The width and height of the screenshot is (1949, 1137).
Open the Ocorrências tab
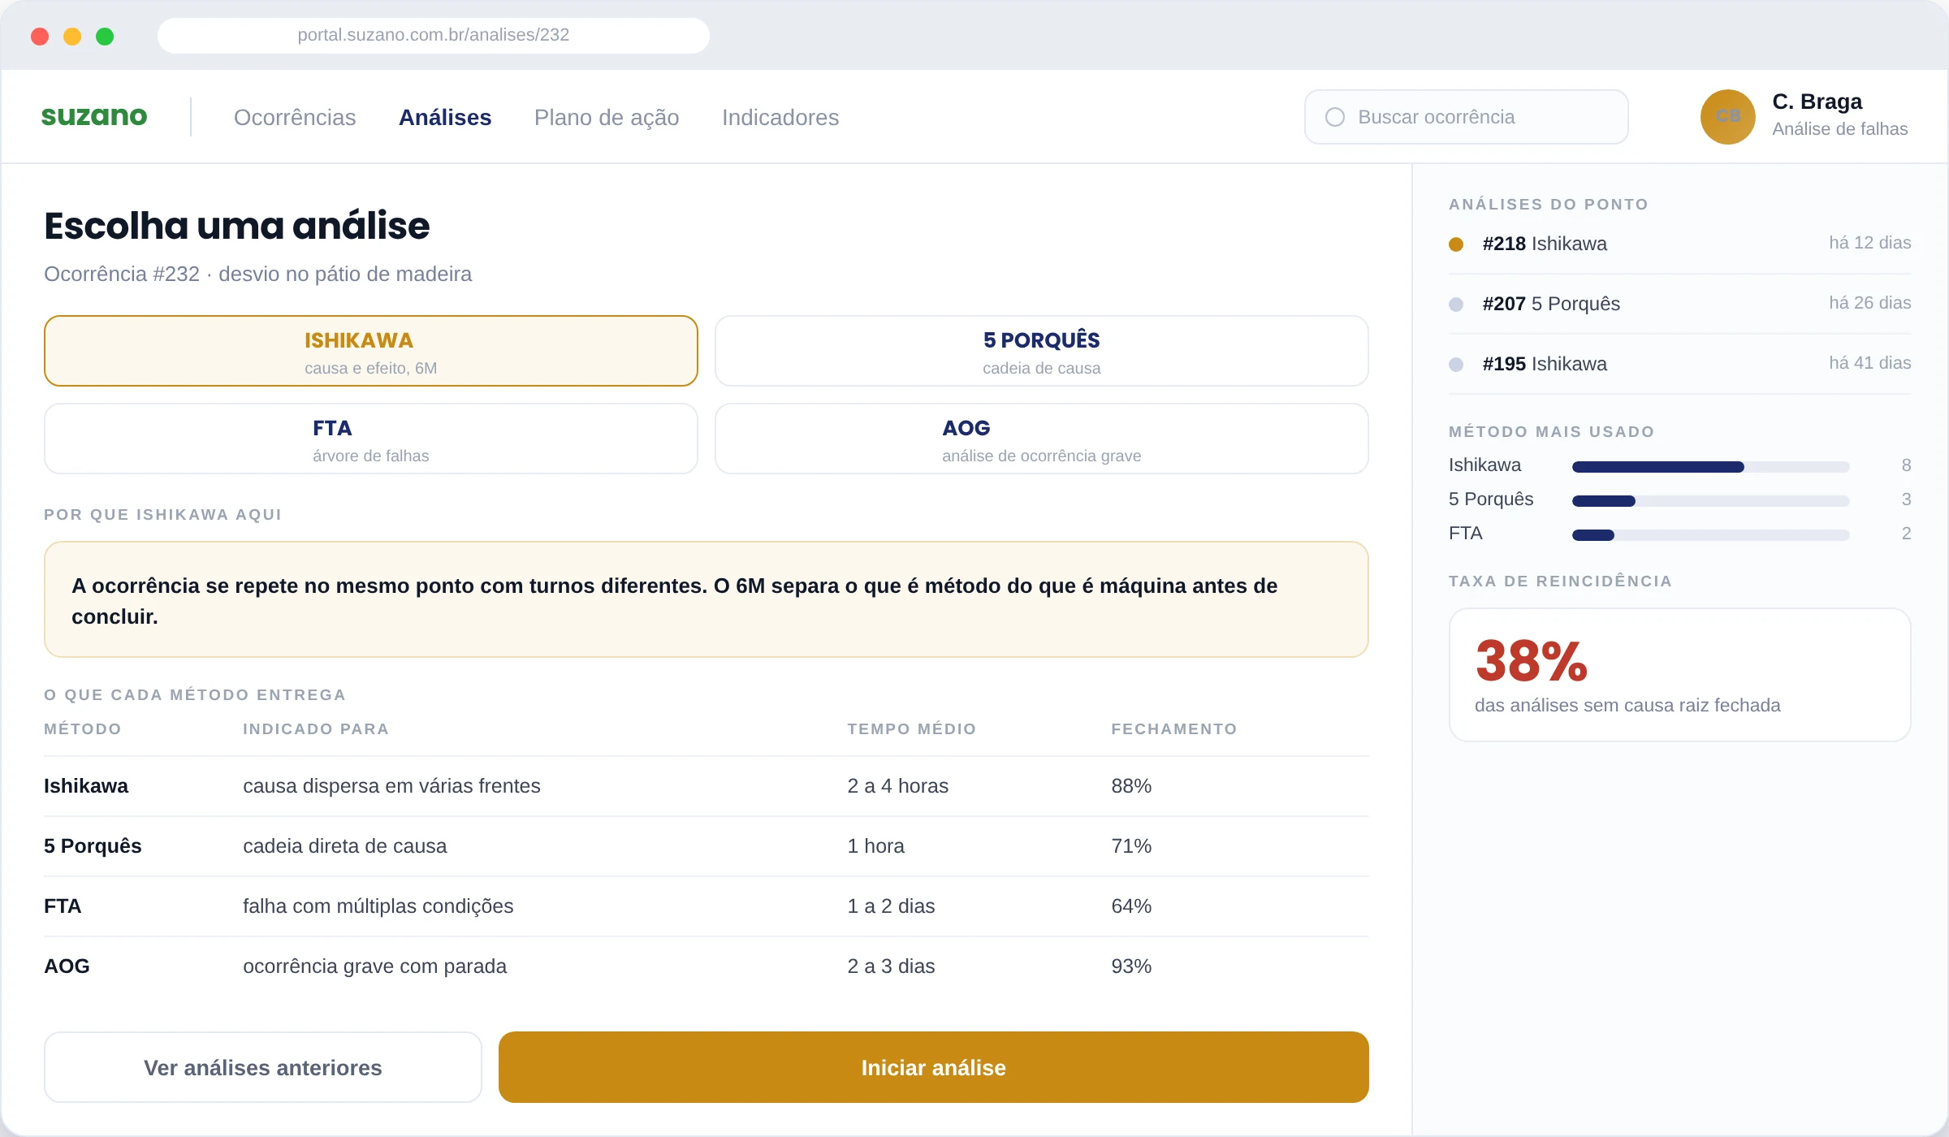tap(295, 117)
